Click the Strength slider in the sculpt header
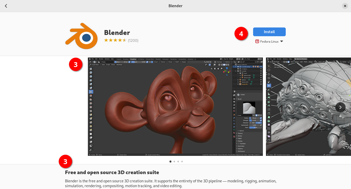 pos(138,62)
